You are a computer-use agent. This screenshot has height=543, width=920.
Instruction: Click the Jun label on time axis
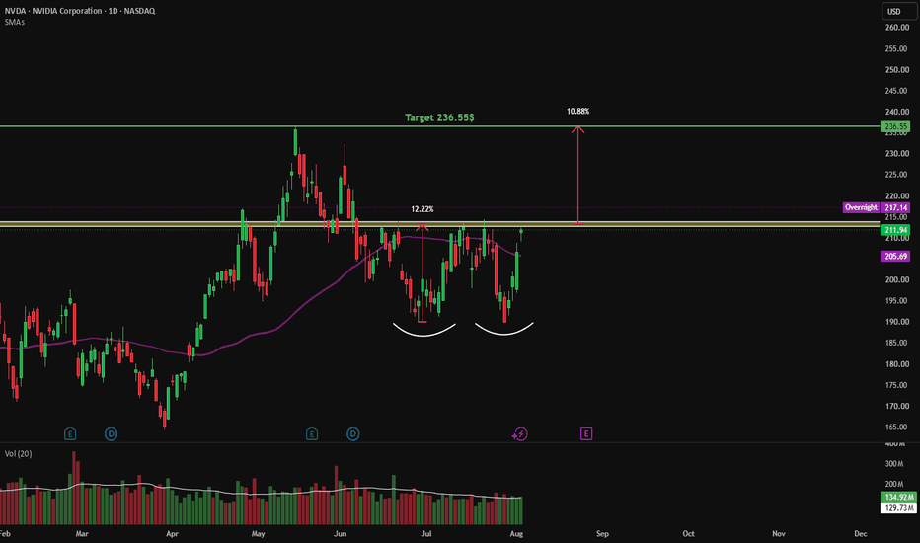340,533
